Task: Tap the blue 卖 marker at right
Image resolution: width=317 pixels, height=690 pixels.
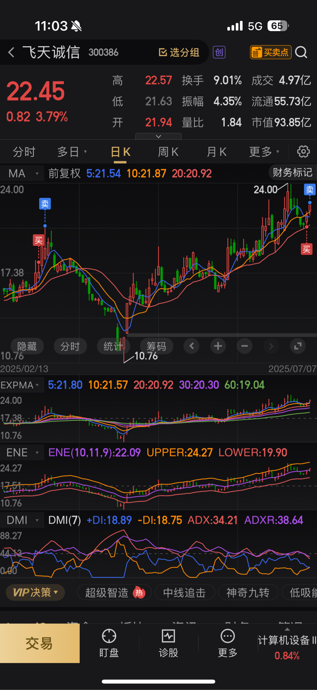Action: (x=310, y=190)
